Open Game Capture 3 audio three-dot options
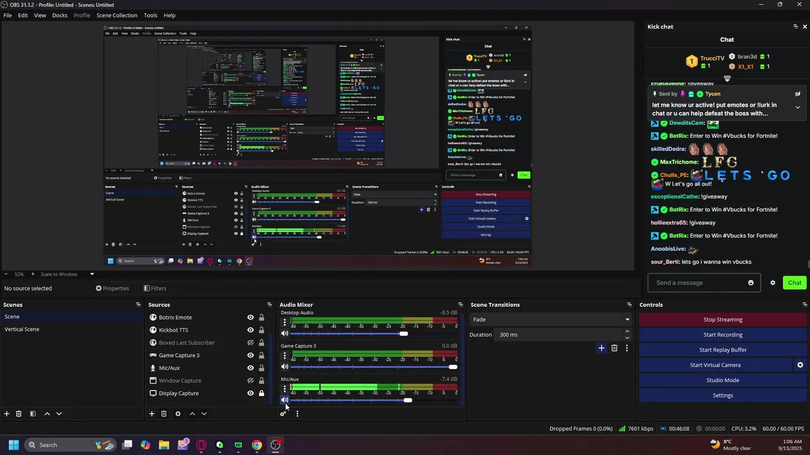The image size is (810, 455). tap(285, 356)
